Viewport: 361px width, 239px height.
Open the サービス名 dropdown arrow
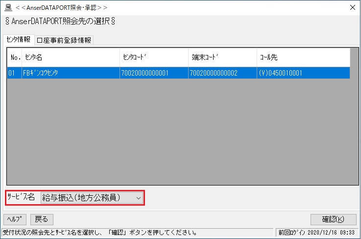pos(138,198)
